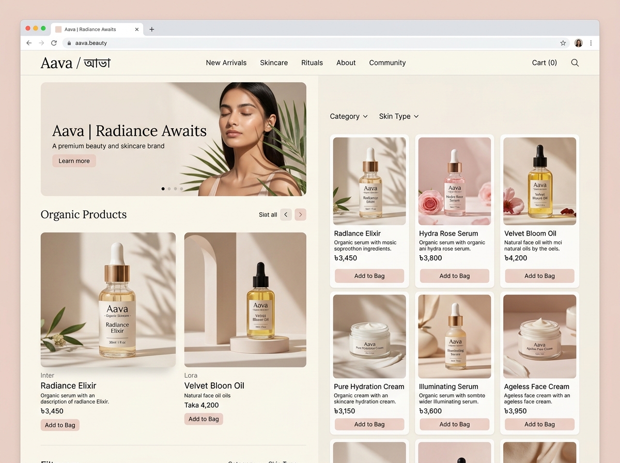Click the browser back arrow
The height and width of the screenshot is (463, 620).
point(29,43)
